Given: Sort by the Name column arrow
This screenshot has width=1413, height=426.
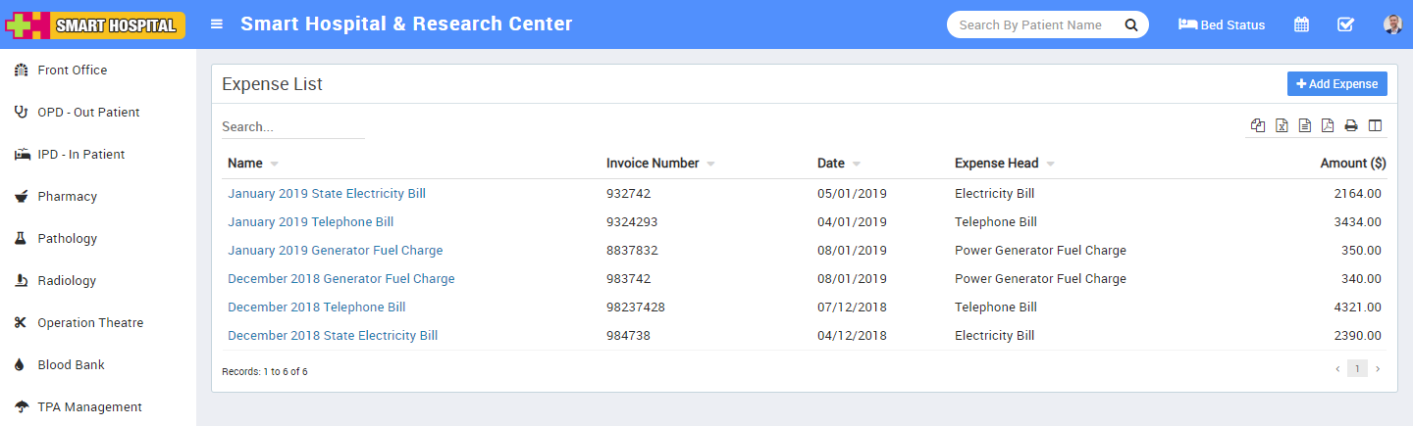Looking at the screenshot, I should 274,164.
